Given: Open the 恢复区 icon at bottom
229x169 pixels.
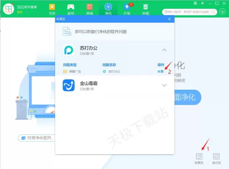Looking at the screenshot, I should coord(199,159).
